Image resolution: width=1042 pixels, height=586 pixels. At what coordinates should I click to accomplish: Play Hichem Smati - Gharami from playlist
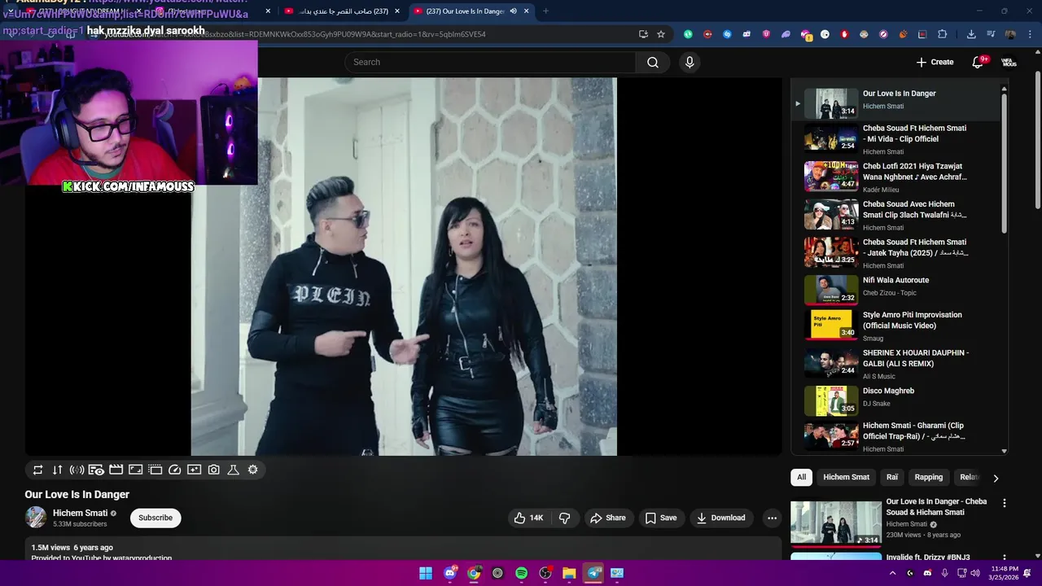click(895, 435)
